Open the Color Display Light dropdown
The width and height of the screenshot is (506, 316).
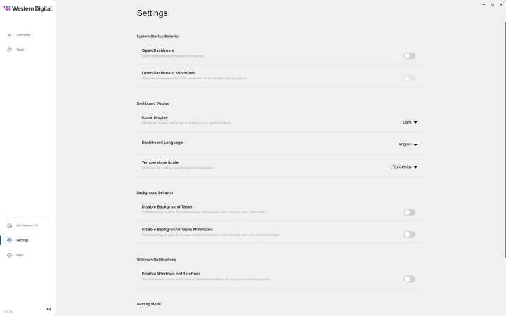[410, 122]
